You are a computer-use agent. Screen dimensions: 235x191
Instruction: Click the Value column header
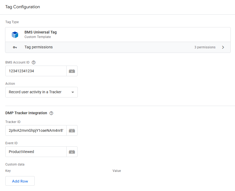[x=117, y=171]
